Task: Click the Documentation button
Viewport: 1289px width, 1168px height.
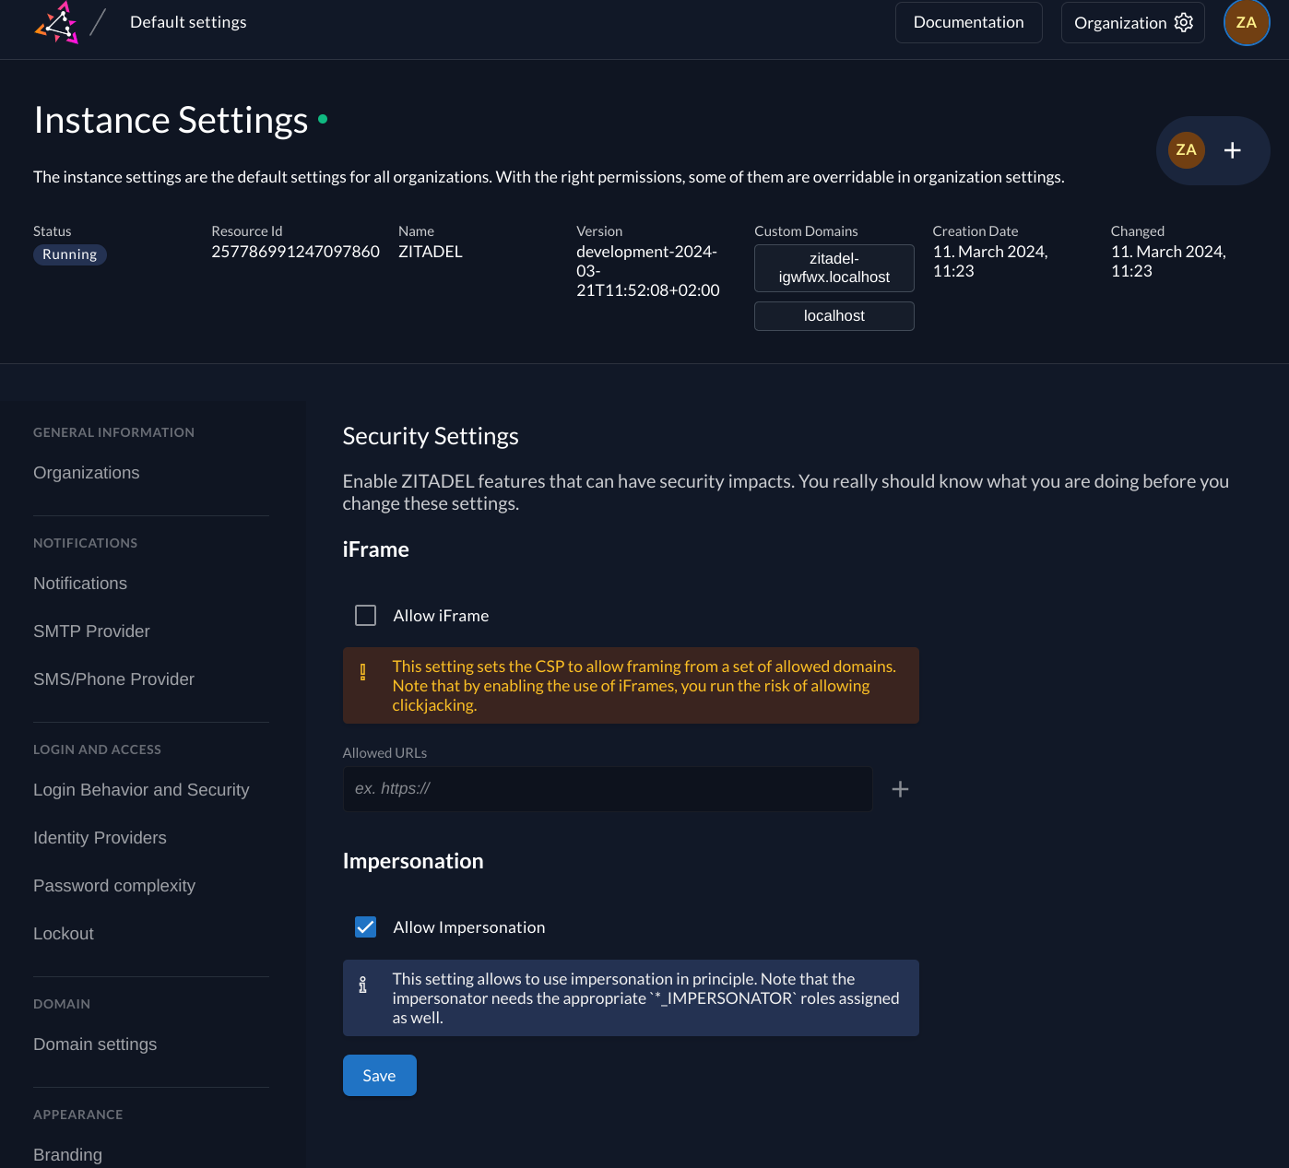Action: click(968, 22)
